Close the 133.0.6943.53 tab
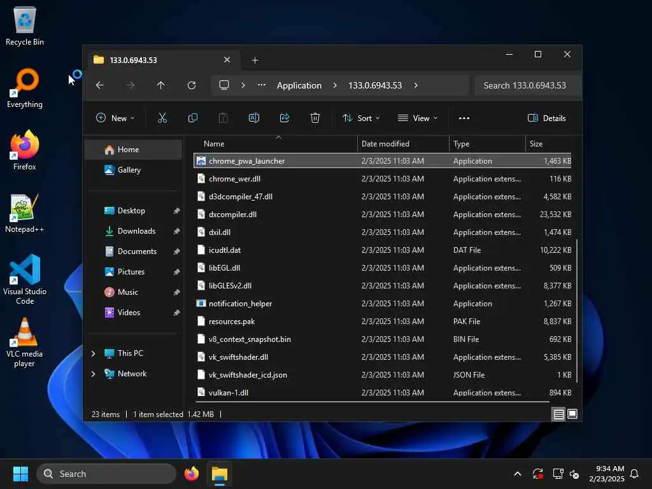The height and width of the screenshot is (489, 652). click(x=227, y=60)
